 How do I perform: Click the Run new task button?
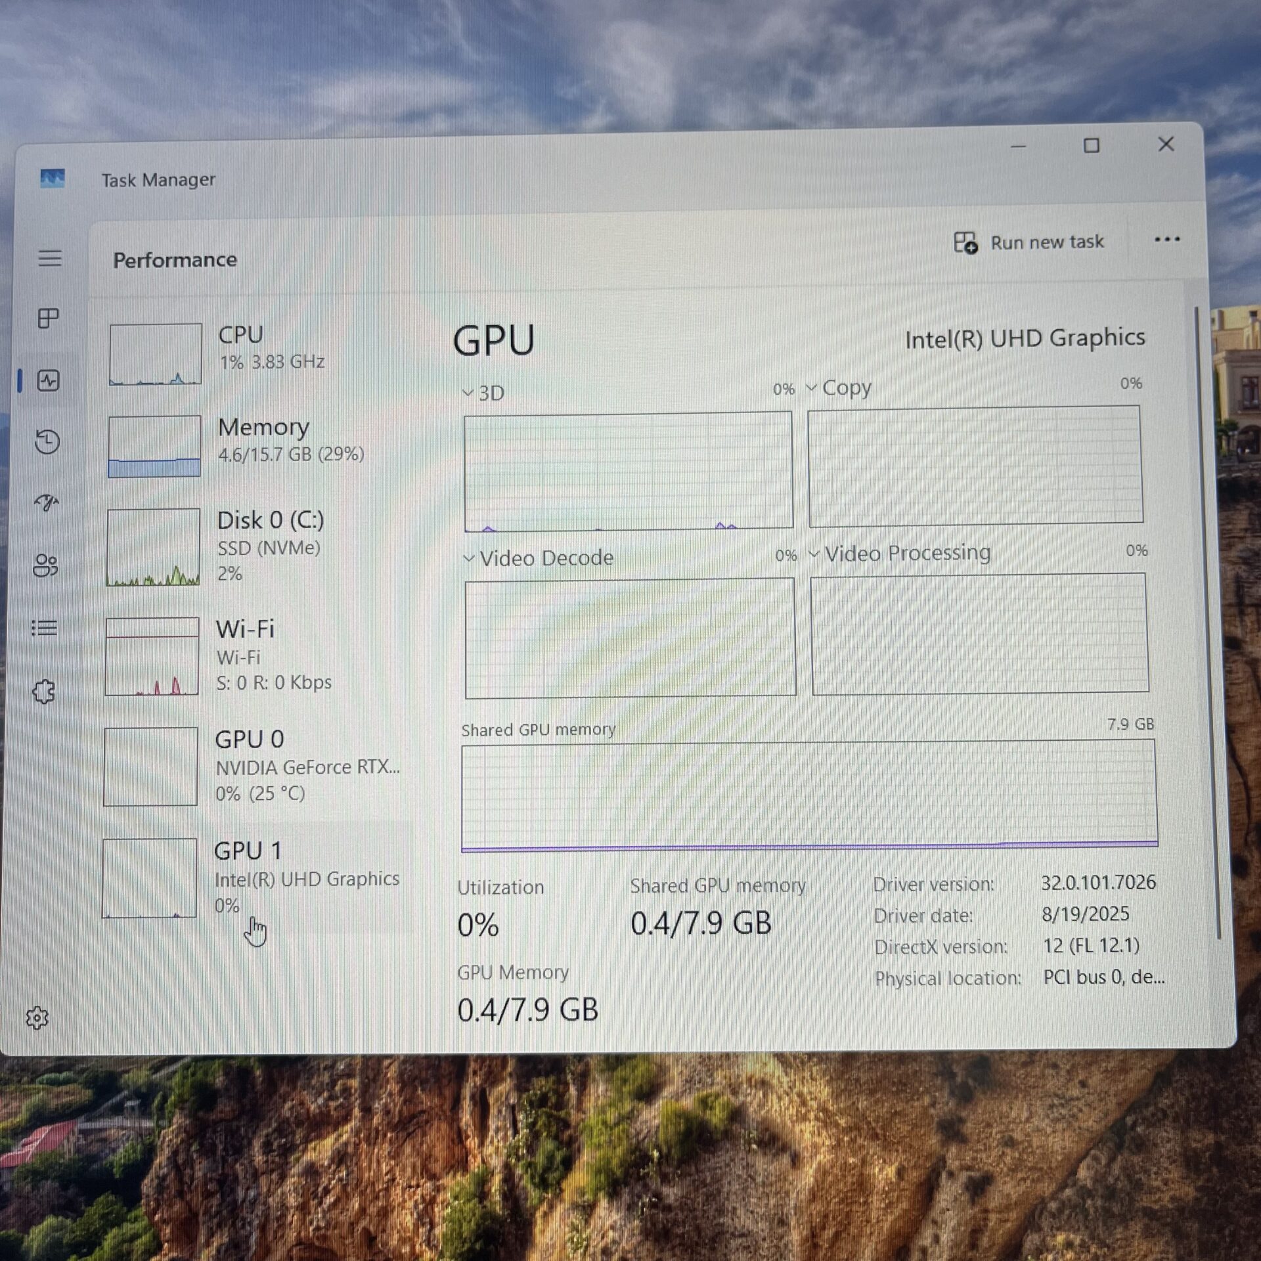[x=1029, y=242]
